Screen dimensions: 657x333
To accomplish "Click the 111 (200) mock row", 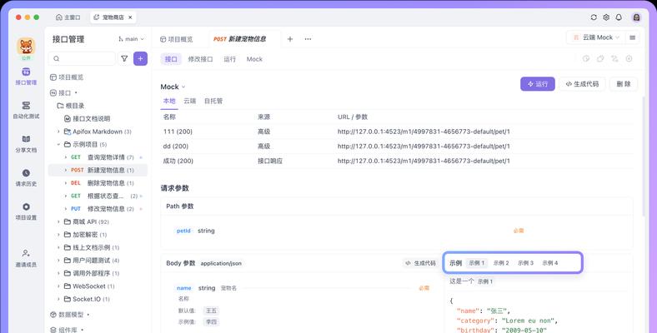I will pos(396,132).
